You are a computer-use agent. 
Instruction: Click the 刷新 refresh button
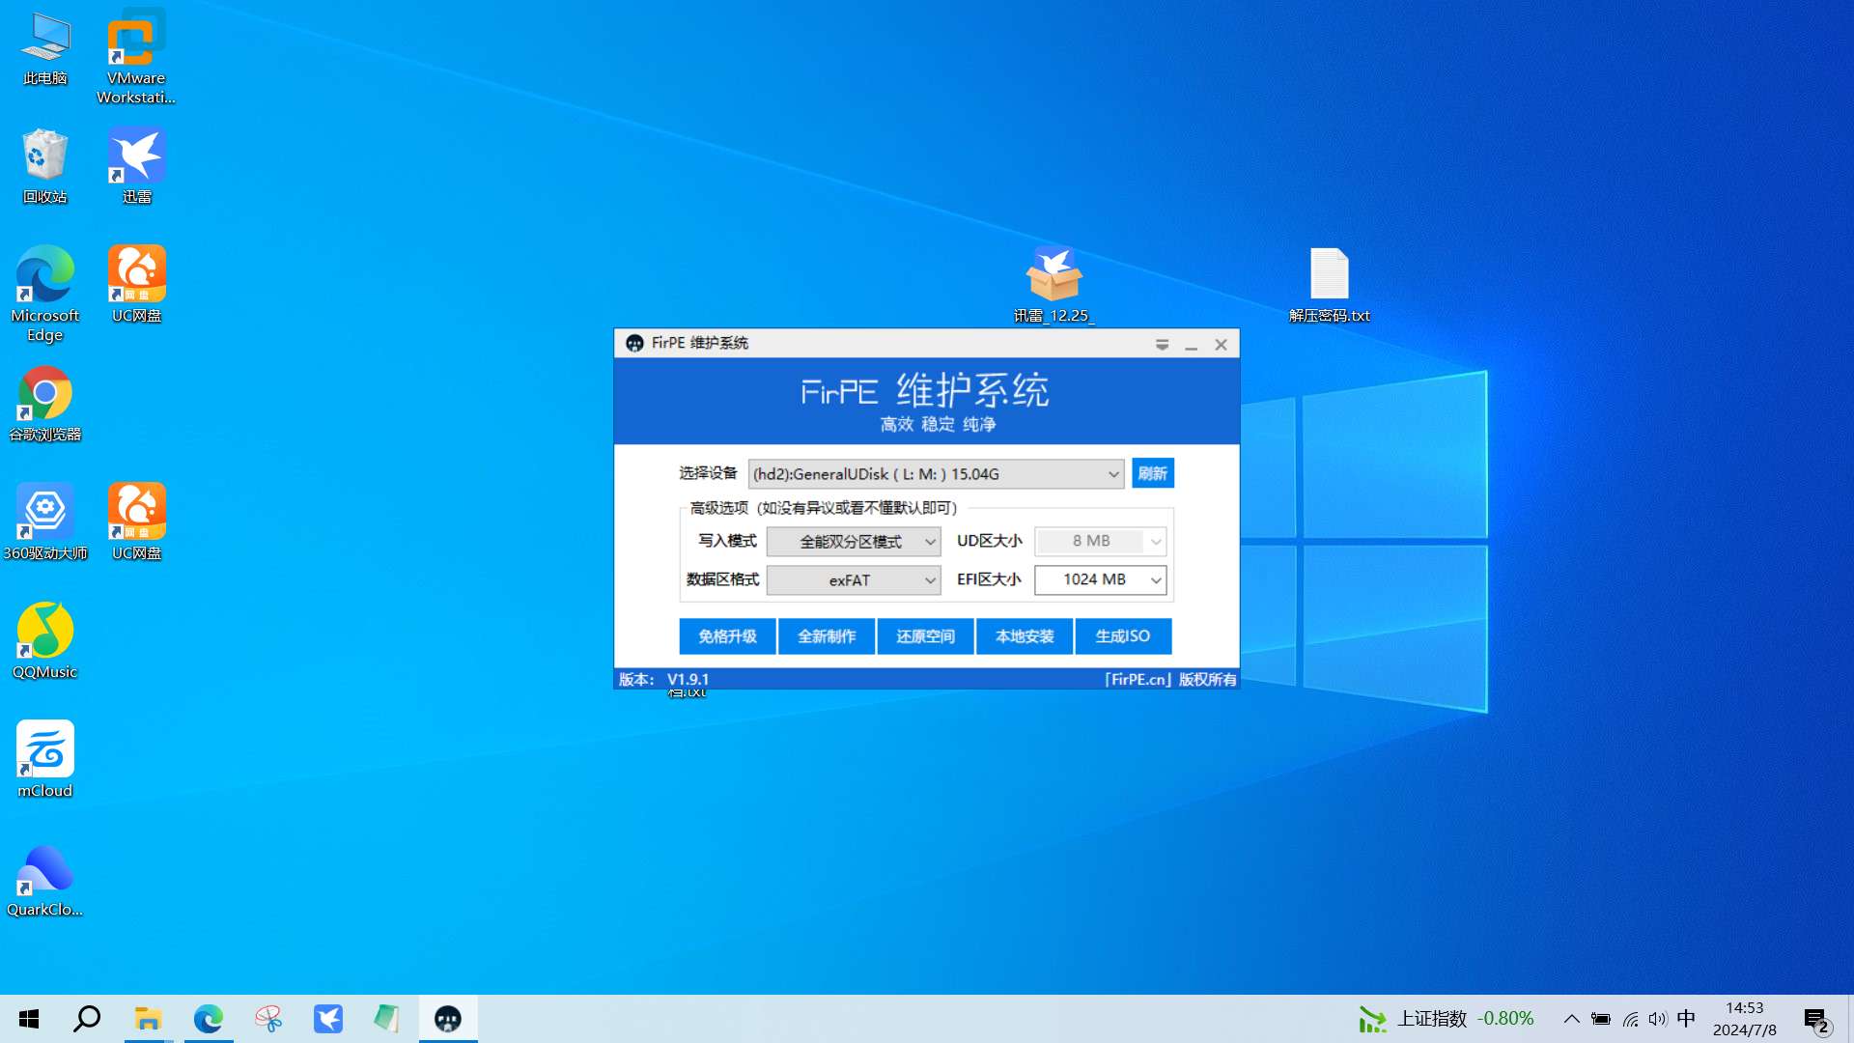(x=1152, y=474)
